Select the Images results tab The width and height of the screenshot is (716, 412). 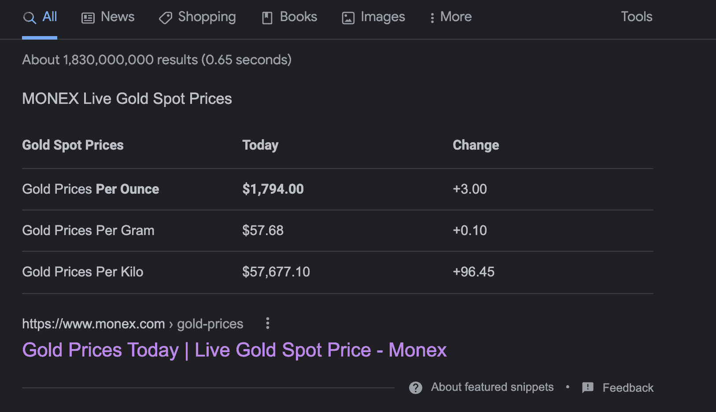[382, 17]
